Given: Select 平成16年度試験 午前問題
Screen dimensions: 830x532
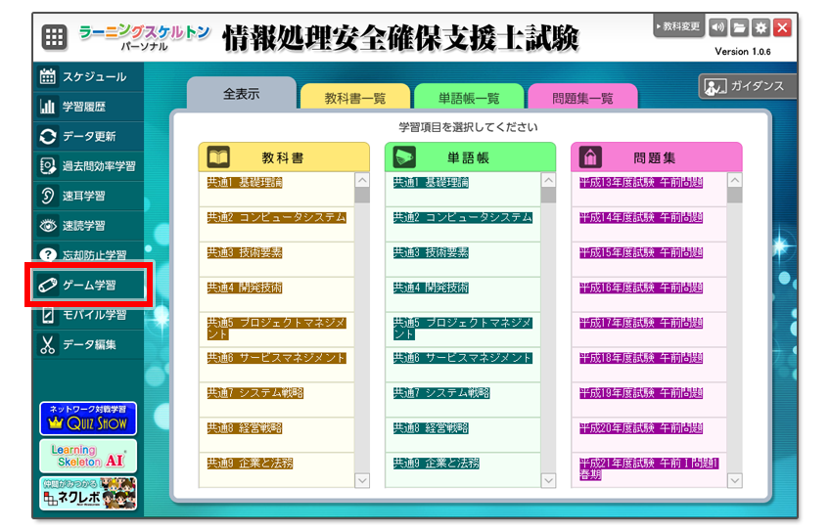Looking at the screenshot, I should coord(649,294).
